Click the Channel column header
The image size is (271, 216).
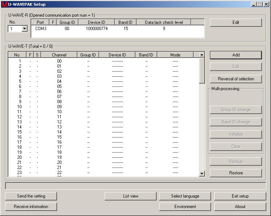point(59,55)
